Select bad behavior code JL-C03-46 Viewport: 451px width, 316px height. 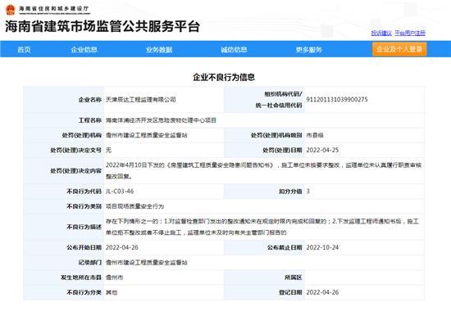pyautogui.click(x=120, y=192)
